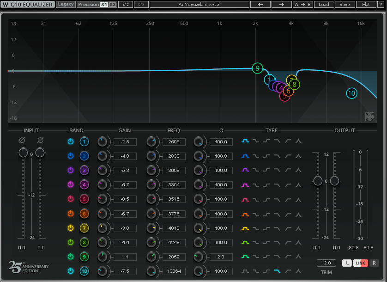387x282 pixels.
Task: Select X1 precision setting
Action: 104,5
